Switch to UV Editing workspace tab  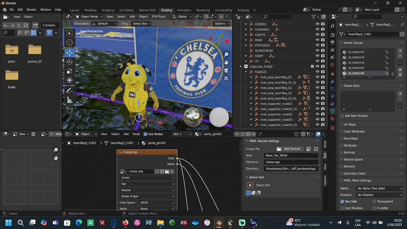(126, 10)
